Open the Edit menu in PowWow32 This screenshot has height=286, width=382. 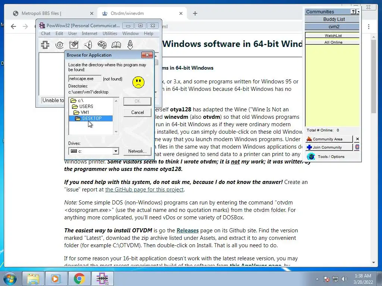click(x=59, y=33)
